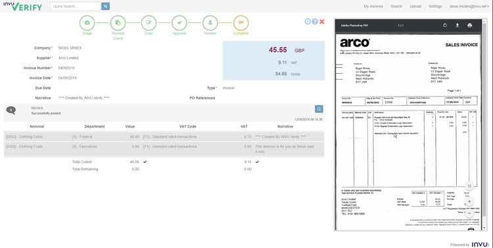Screen dimensions: 493x248
Task: Click the blue add note button
Action: point(319,109)
